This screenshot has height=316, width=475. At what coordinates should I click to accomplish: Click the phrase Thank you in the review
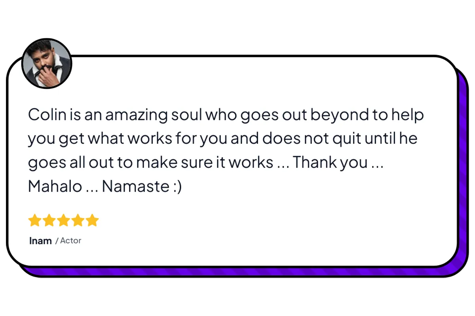[331, 163]
